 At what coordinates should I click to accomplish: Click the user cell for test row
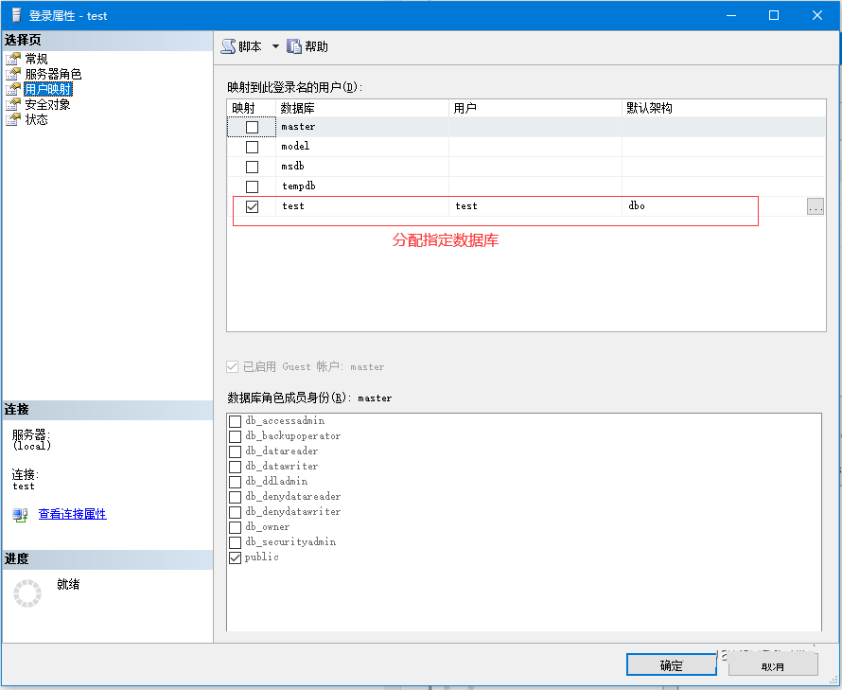pyautogui.click(x=535, y=206)
